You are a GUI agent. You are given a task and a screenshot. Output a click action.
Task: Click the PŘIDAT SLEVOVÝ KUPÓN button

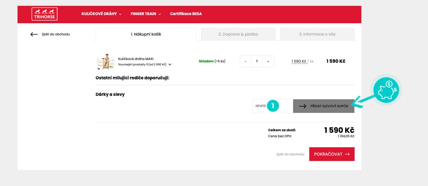[324, 106]
